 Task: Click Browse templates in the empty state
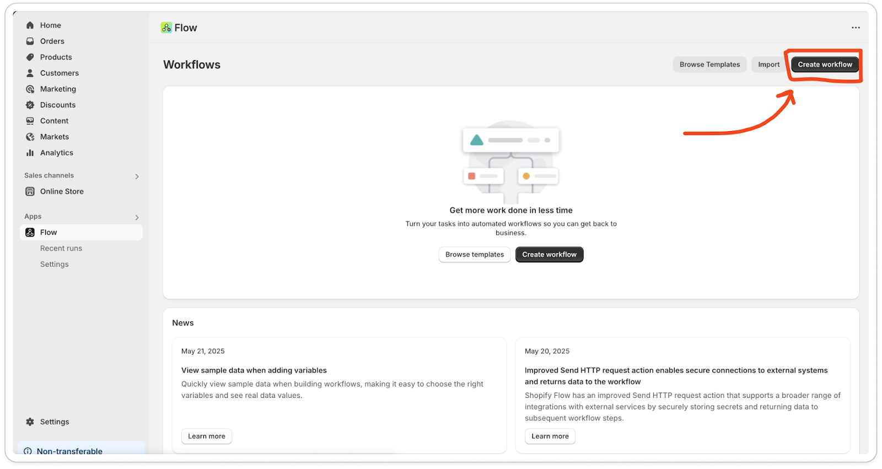475,255
